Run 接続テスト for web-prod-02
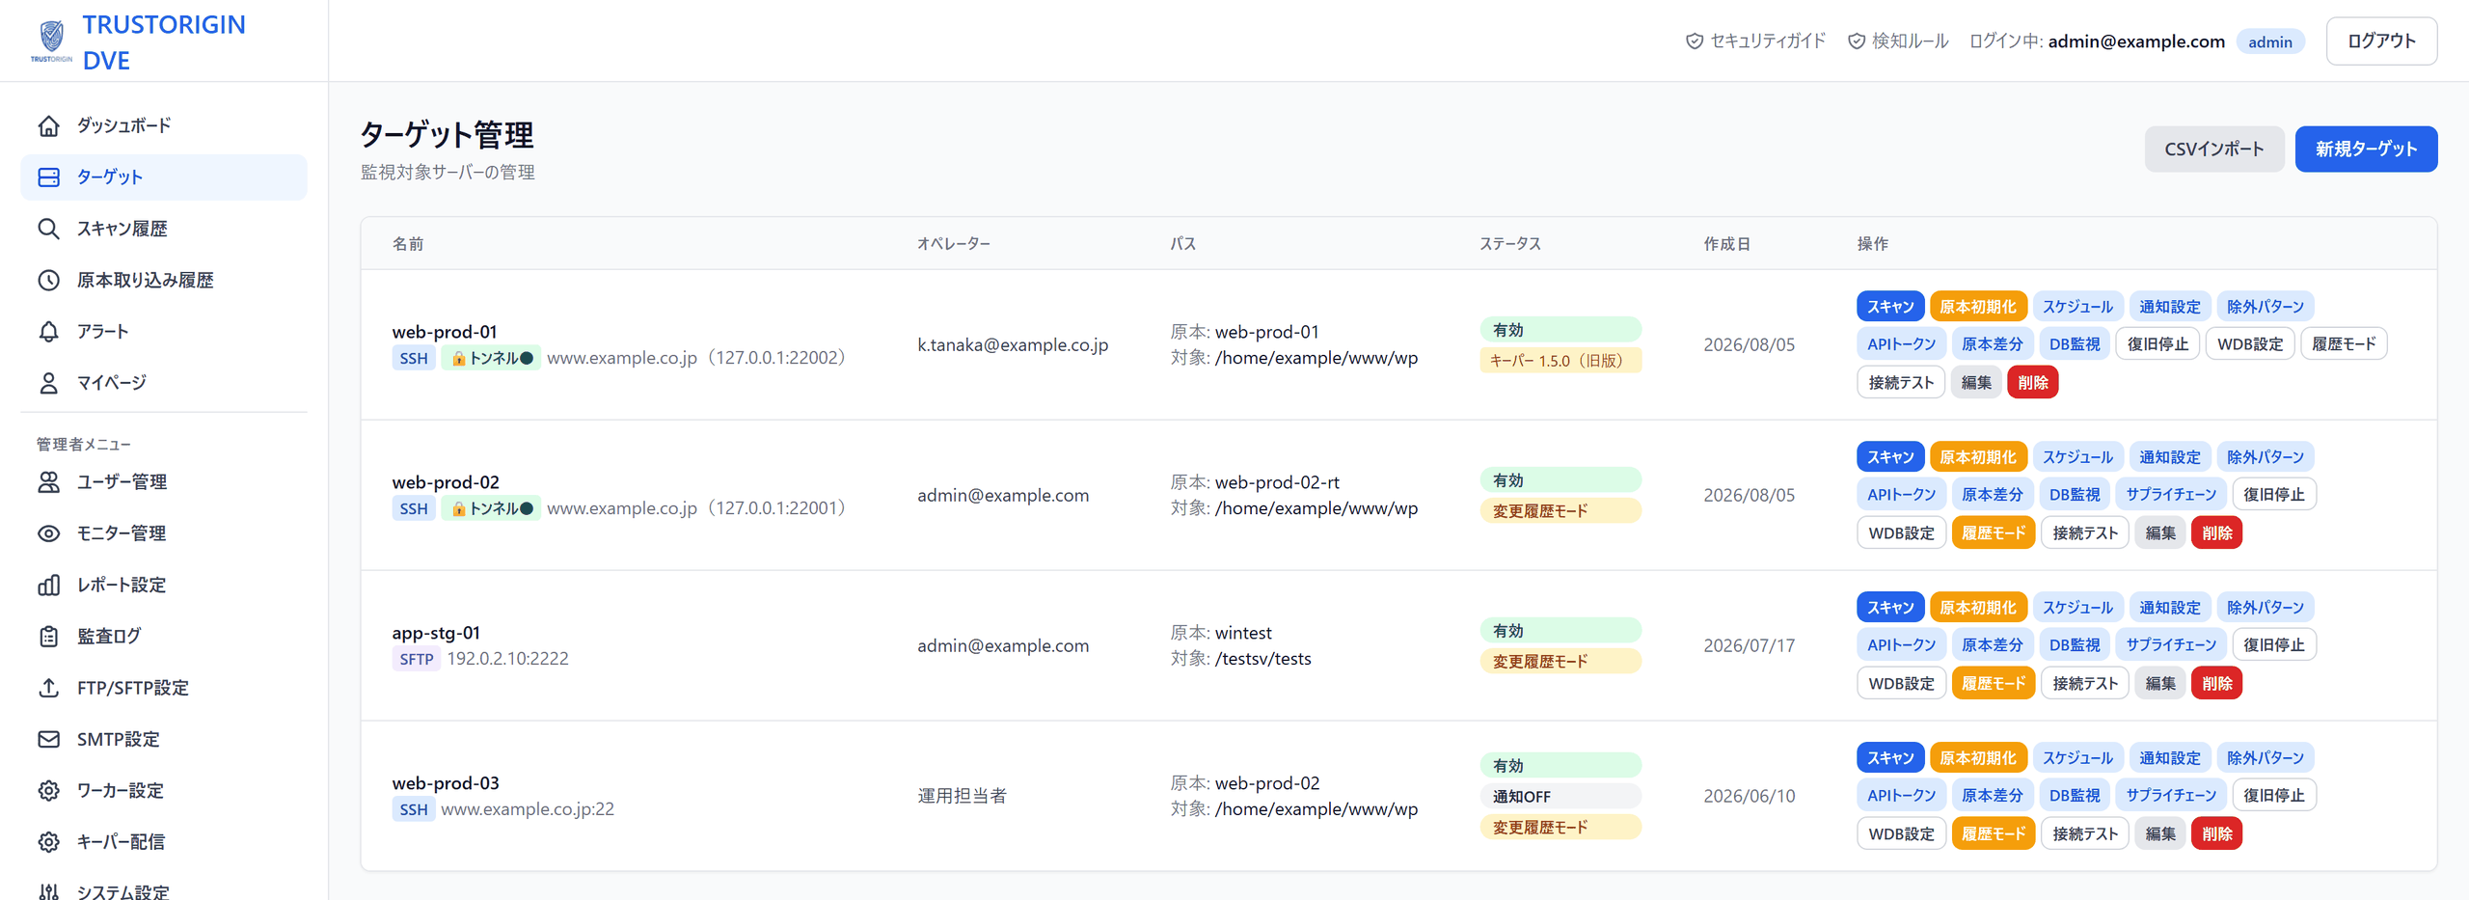 2085,533
